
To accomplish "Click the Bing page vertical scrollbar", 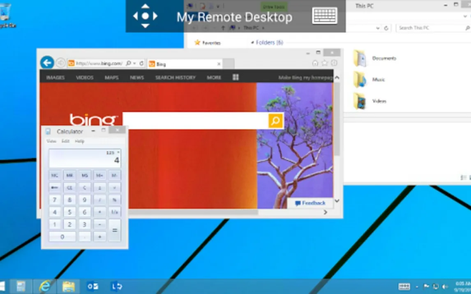I will [337, 119].
